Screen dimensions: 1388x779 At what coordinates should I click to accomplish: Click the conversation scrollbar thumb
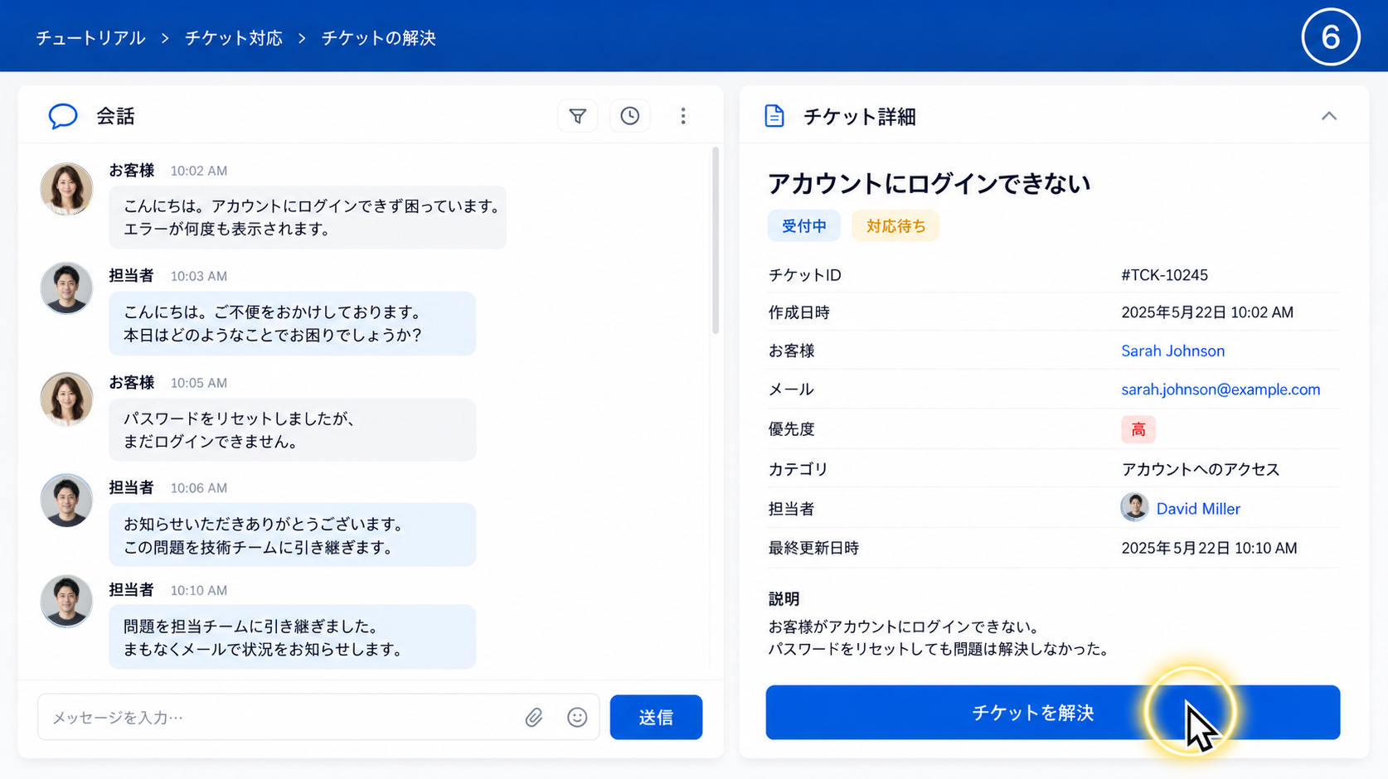(x=716, y=240)
